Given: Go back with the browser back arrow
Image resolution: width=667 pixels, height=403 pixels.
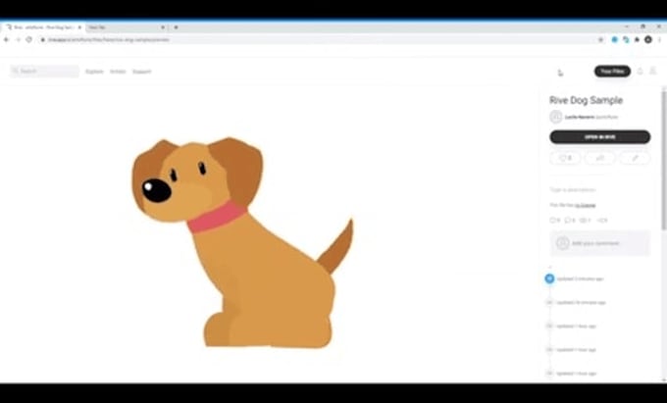Looking at the screenshot, I should 7,39.
